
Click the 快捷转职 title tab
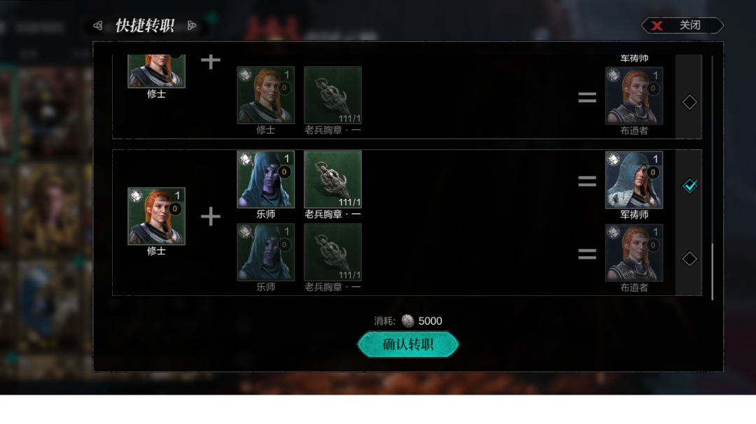coord(145,25)
